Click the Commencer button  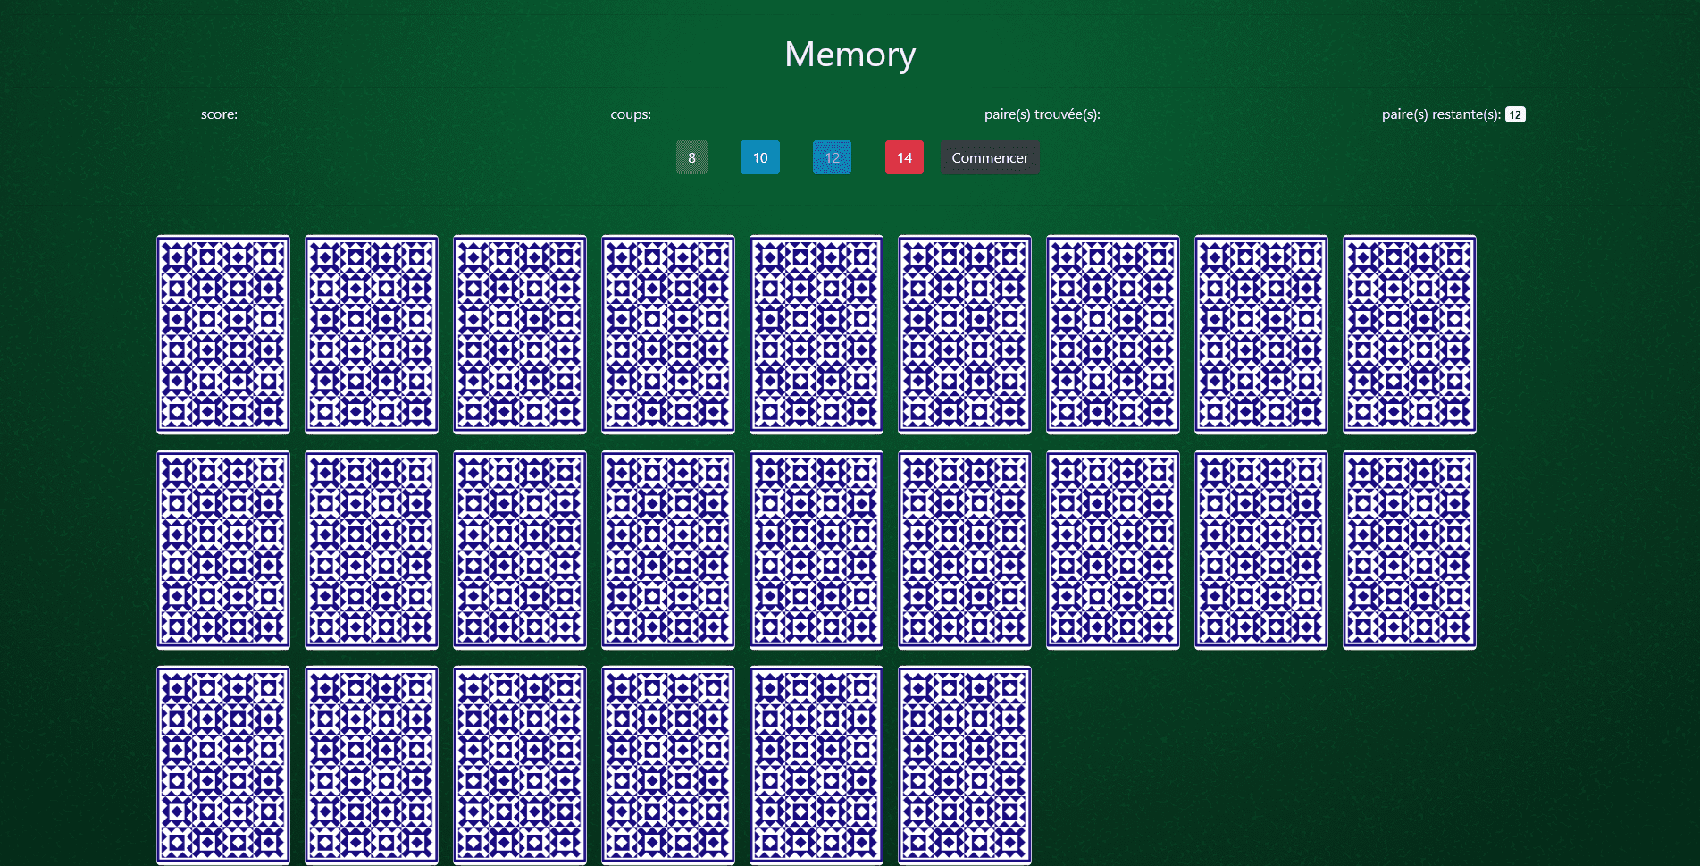coord(989,158)
